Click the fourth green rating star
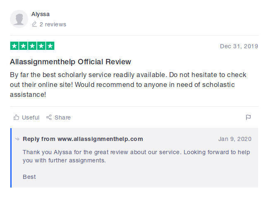The width and height of the screenshot is (268, 197). 41,46
